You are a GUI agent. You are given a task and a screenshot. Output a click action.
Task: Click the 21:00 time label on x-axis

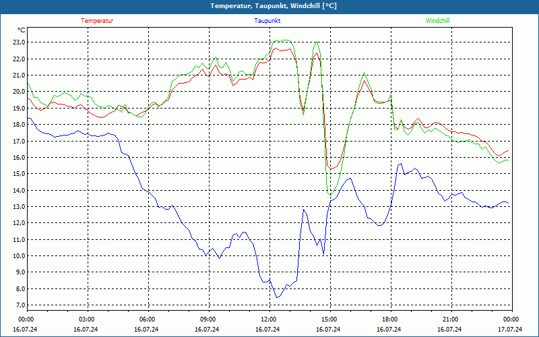[450, 319]
